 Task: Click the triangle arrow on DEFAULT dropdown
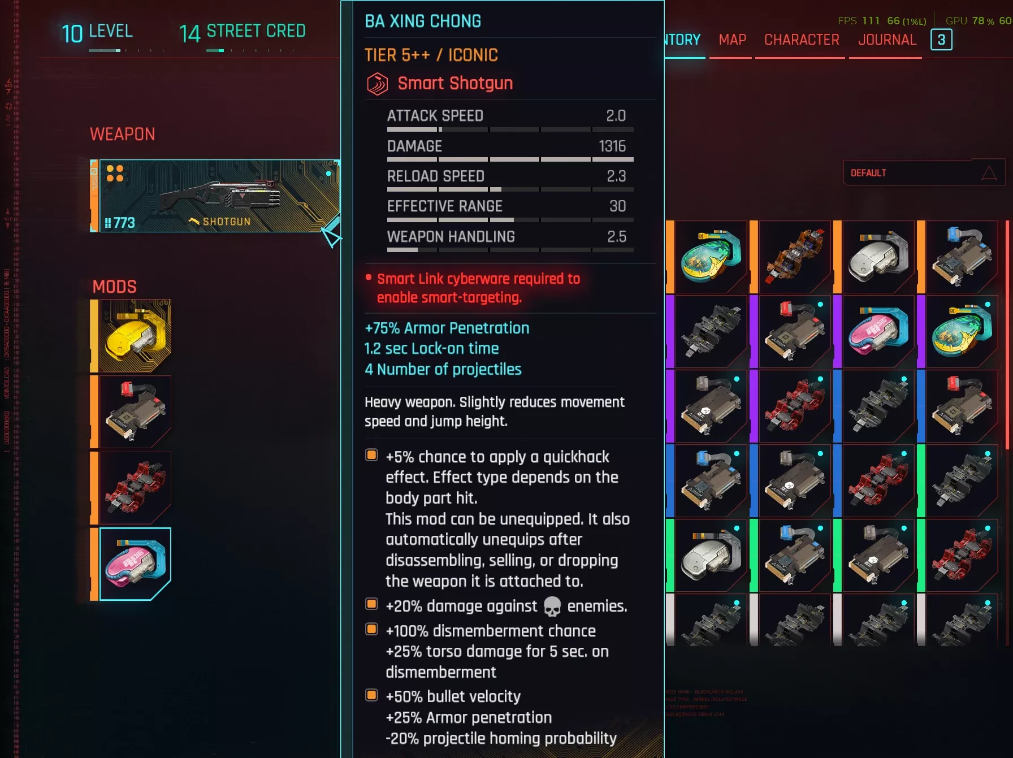click(x=989, y=174)
